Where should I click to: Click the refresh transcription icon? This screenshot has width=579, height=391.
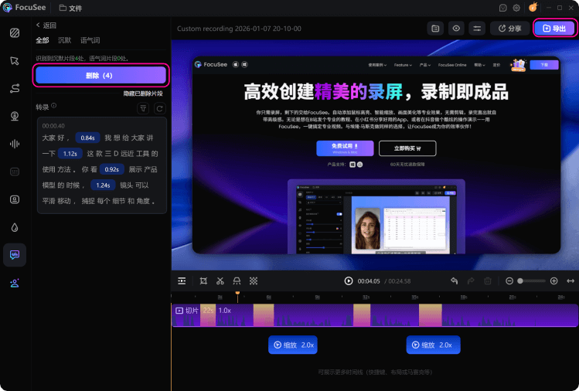[x=159, y=108]
